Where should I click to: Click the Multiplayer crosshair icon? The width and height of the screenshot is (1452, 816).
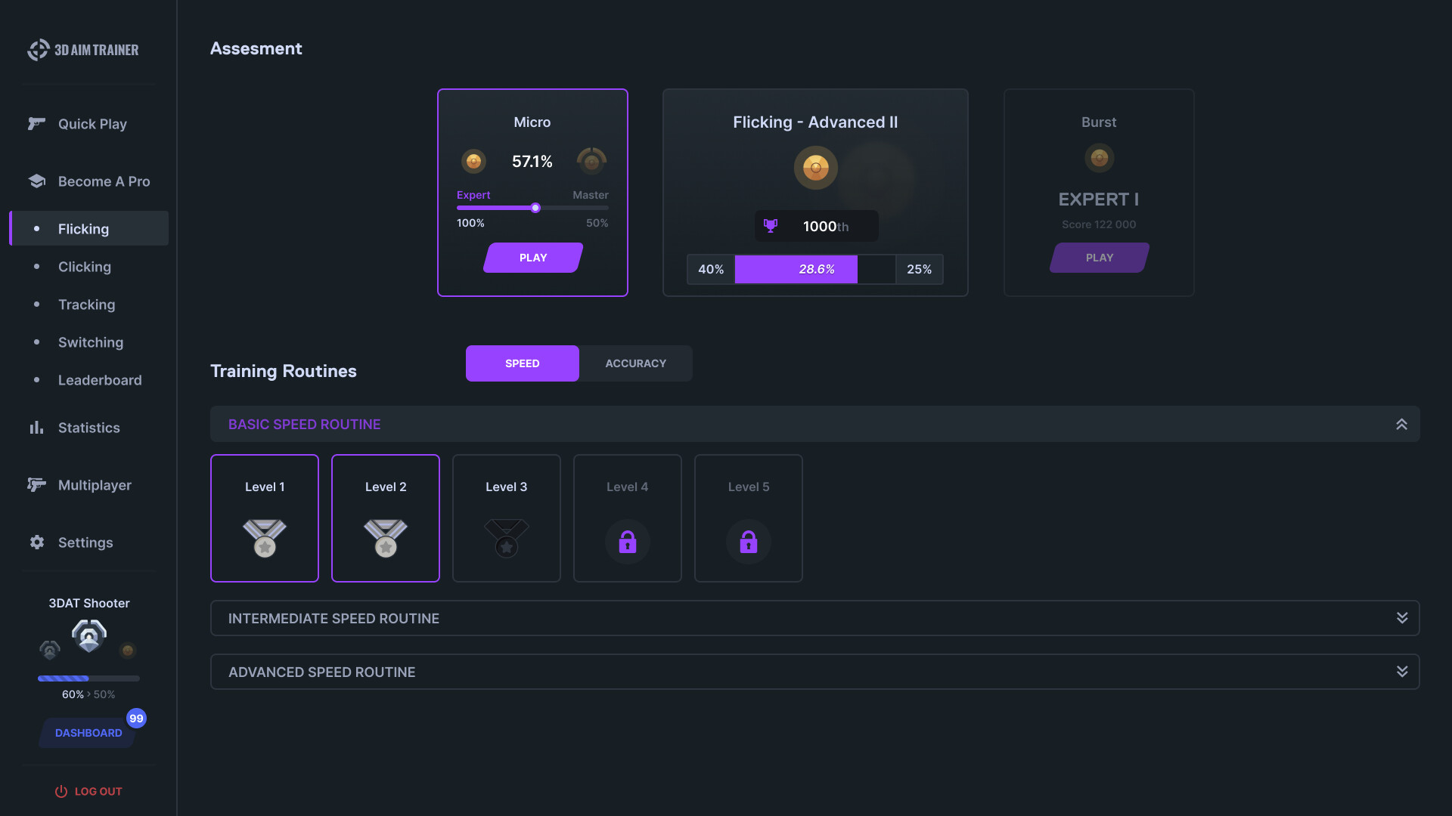35,485
